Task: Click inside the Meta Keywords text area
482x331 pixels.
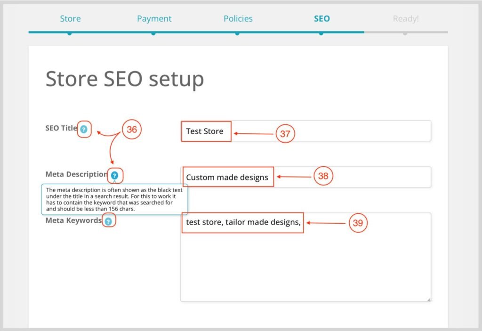Action: coord(305,264)
